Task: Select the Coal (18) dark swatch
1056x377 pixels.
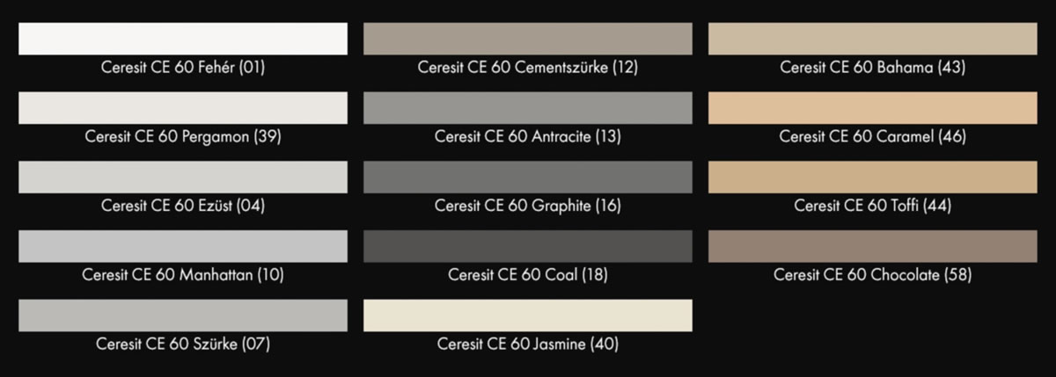Action: pos(528,246)
